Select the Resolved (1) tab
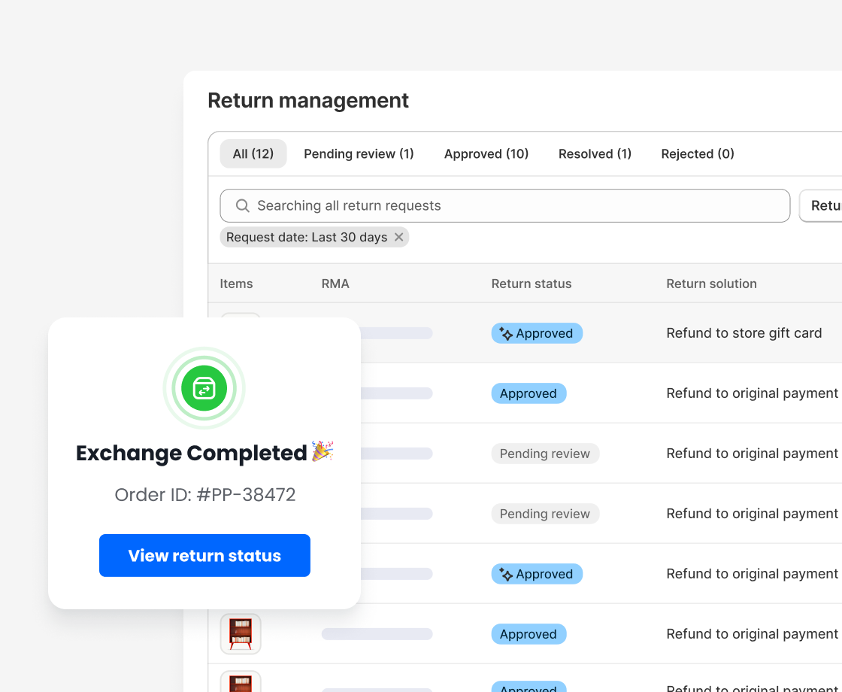 595,153
